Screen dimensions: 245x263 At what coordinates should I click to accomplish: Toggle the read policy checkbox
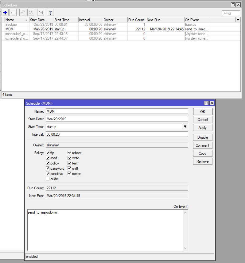point(48,158)
